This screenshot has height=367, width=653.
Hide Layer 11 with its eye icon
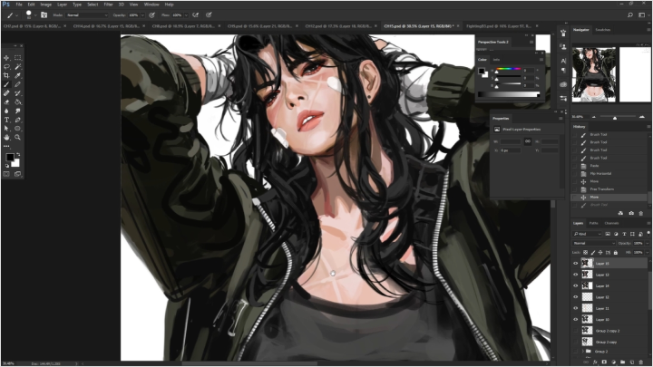[576, 308]
